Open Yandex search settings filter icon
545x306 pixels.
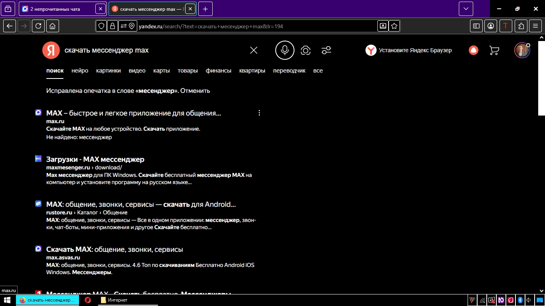(x=326, y=50)
